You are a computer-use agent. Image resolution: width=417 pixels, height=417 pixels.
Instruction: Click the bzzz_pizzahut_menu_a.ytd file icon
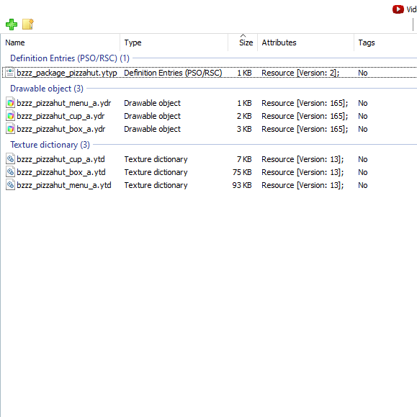point(10,185)
